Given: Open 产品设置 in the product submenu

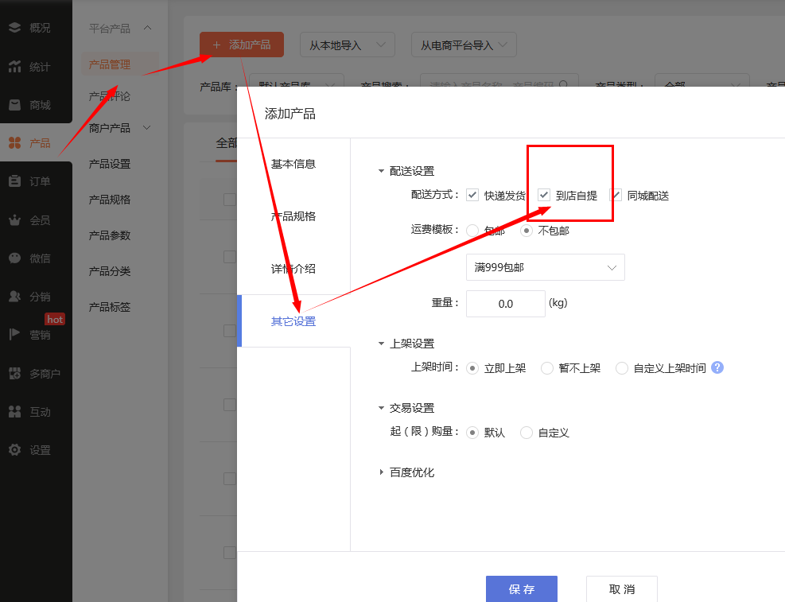Looking at the screenshot, I should (x=110, y=164).
